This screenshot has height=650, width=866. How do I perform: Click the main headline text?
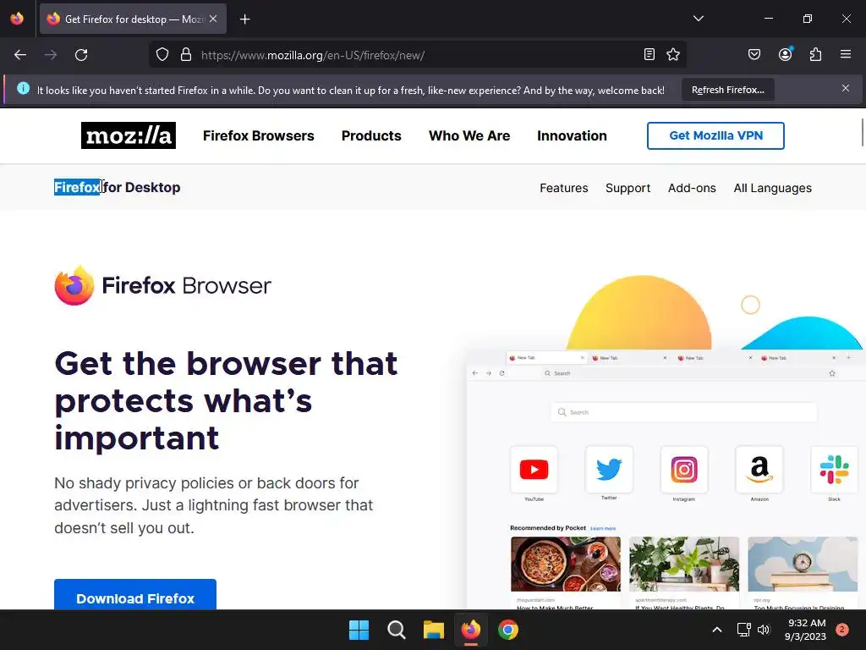click(226, 400)
